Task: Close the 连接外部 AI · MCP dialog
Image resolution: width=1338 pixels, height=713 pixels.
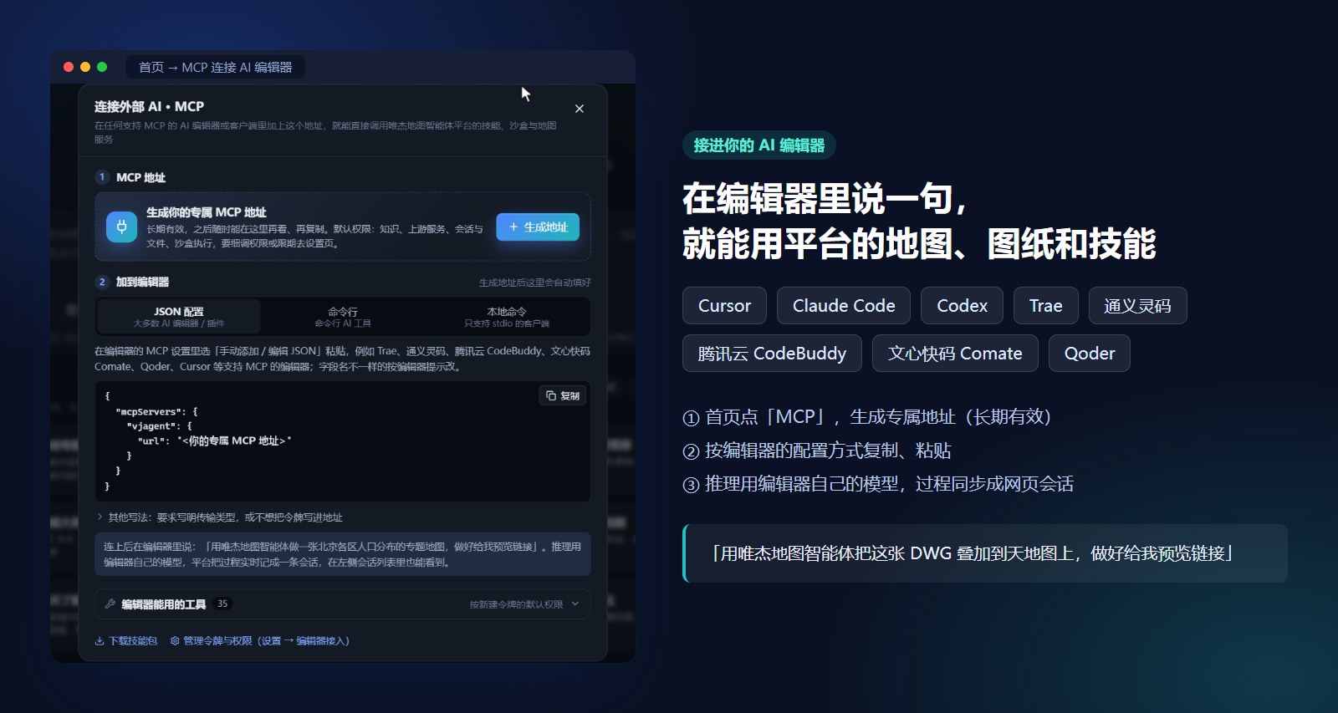Action: [x=580, y=109]
